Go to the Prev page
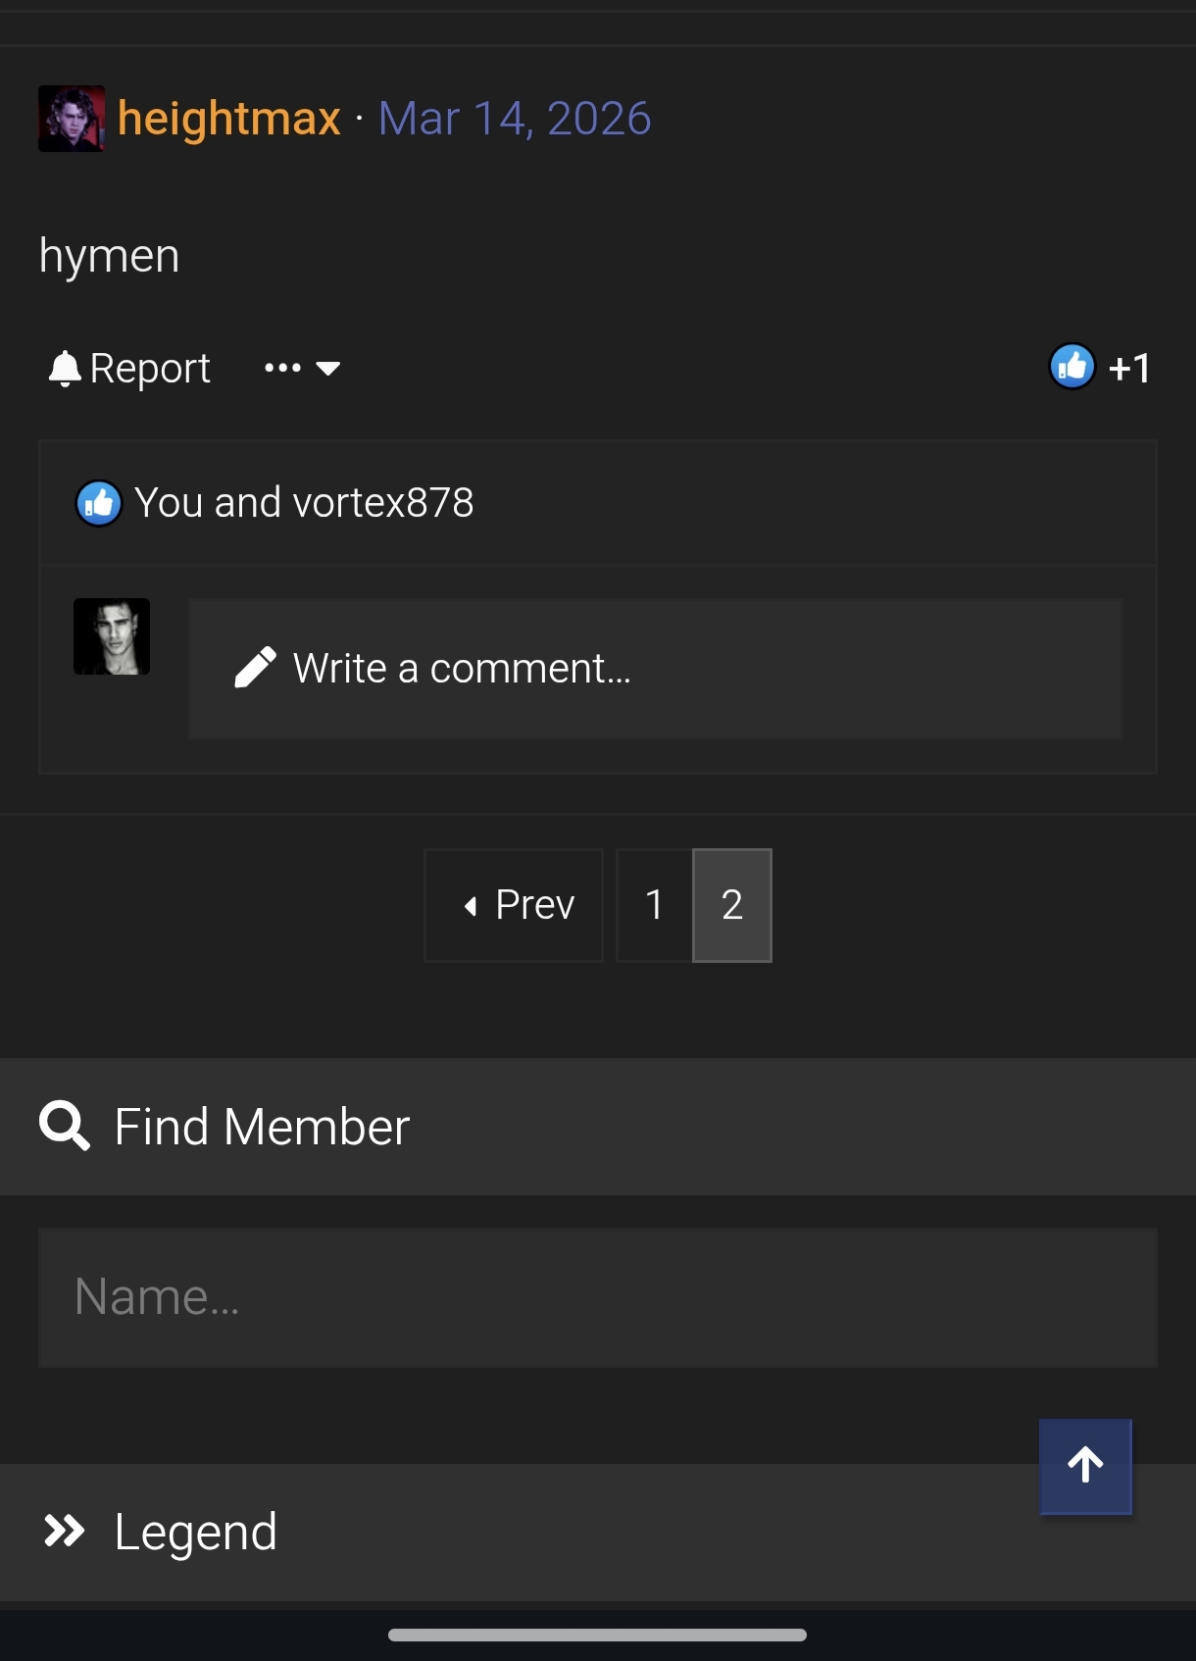 click(514, 905)
